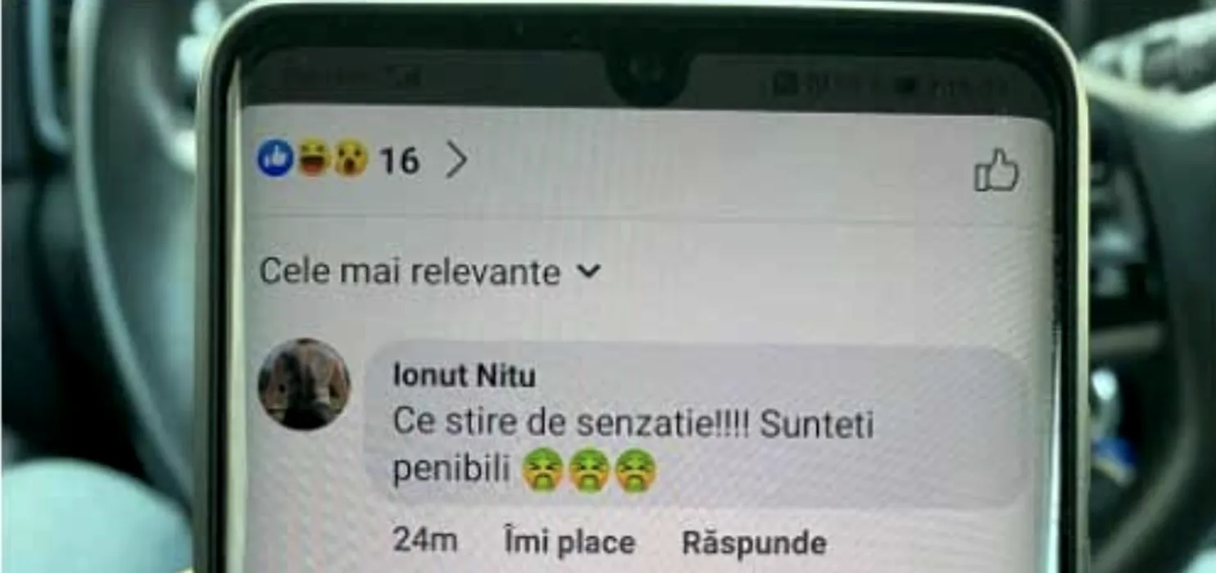Toggle Îmi place on the comment
The image size is (1216, 573).
(569, 541)
